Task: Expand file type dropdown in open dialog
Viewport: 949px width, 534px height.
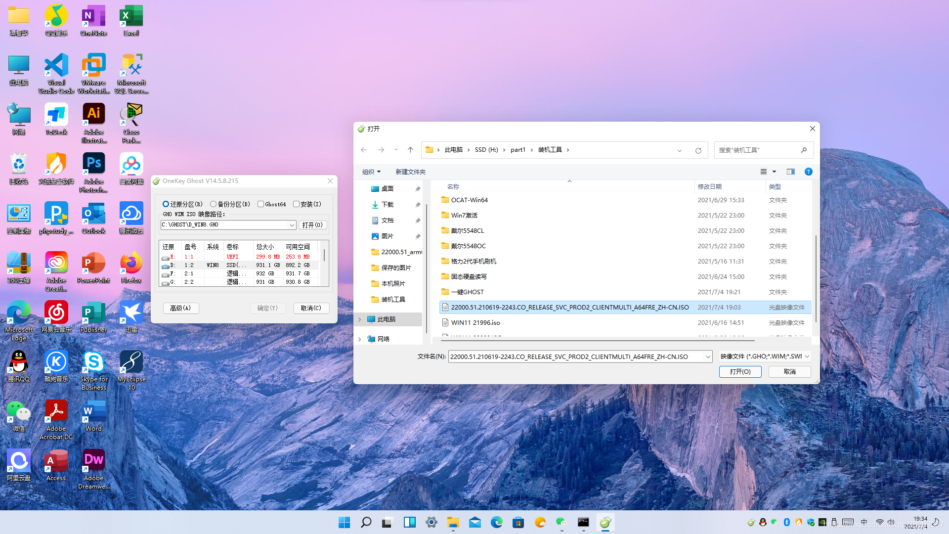Action: tap(806, 356)
